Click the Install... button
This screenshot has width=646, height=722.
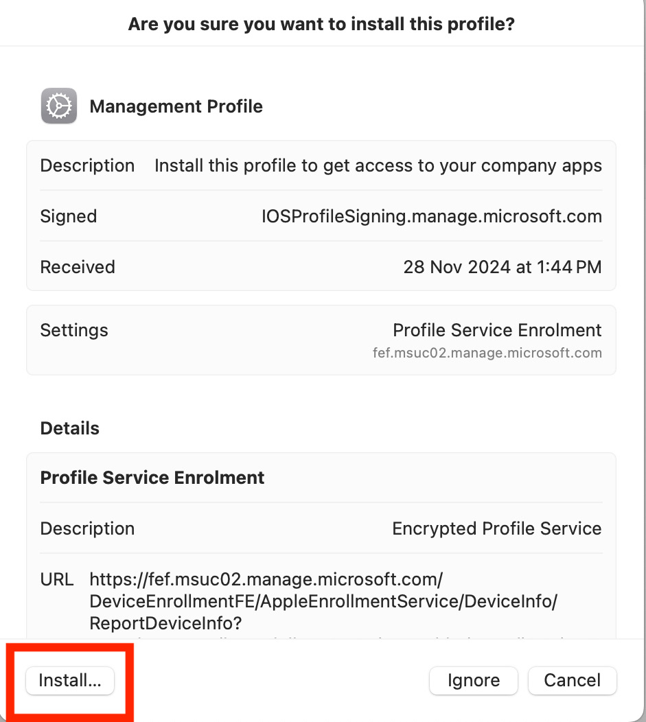pyautogui.click(x=70, y=680)
